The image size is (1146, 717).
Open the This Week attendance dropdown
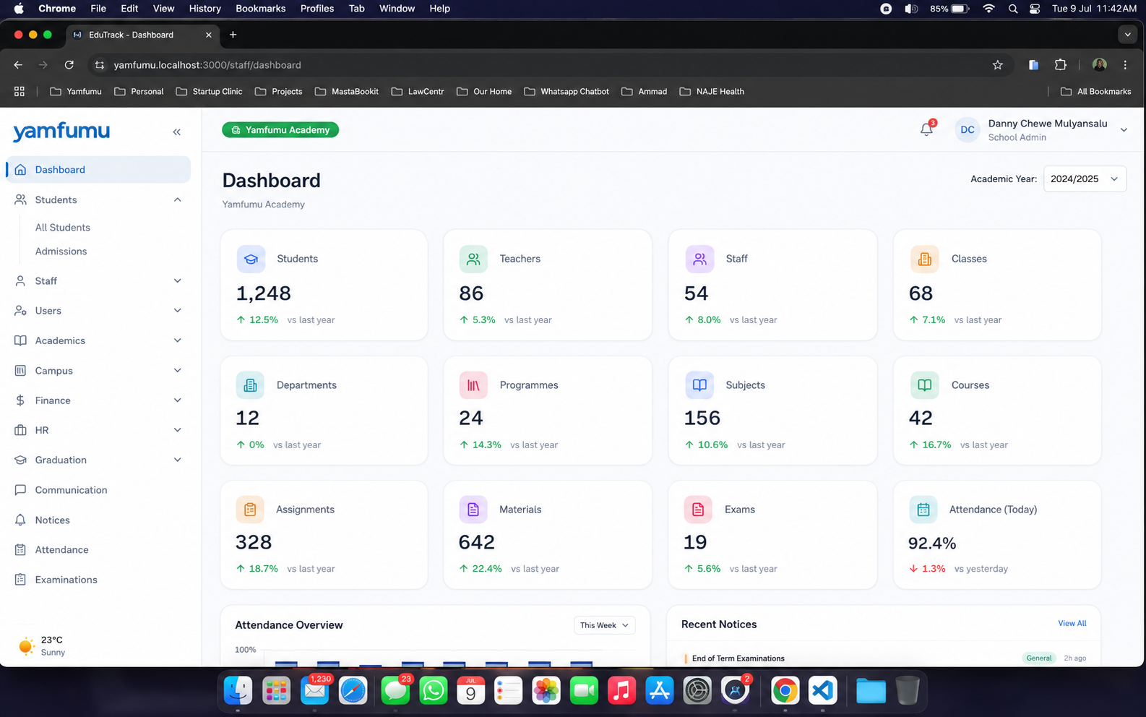604,625
